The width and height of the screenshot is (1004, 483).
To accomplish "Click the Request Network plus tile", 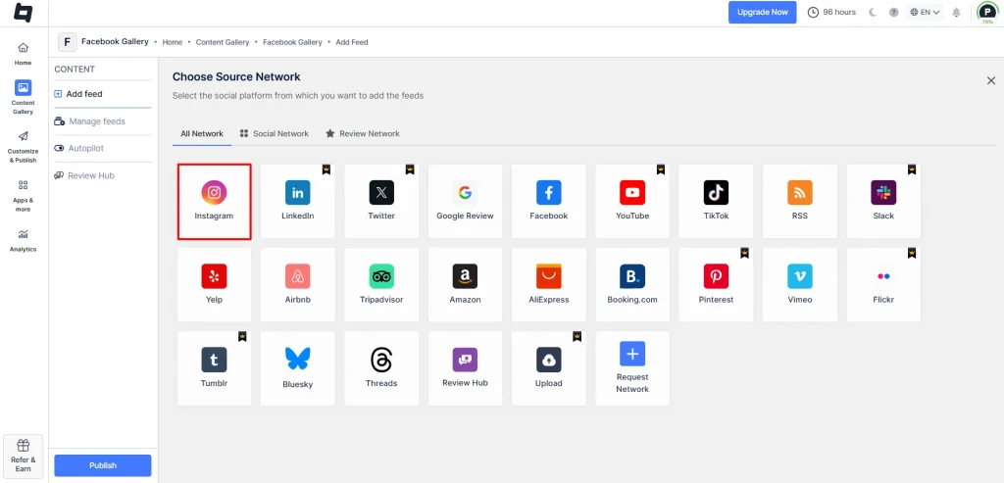I will [x=632, y=367].
